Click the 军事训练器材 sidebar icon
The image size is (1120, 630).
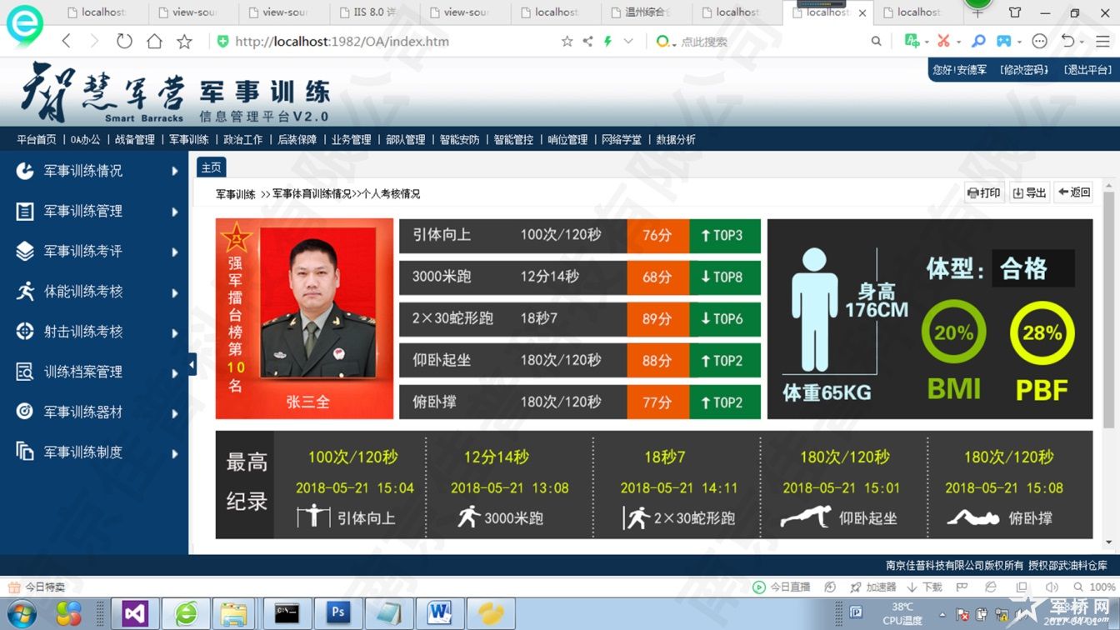click(25, 412)
